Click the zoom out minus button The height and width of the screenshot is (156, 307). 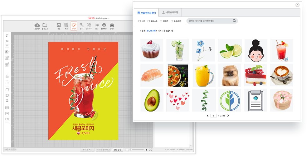point(127,150)
